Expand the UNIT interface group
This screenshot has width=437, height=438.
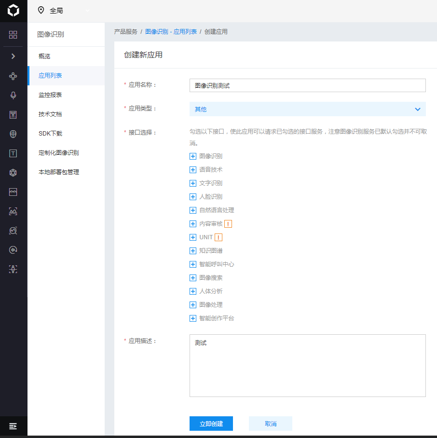click(x=192, y=237)
